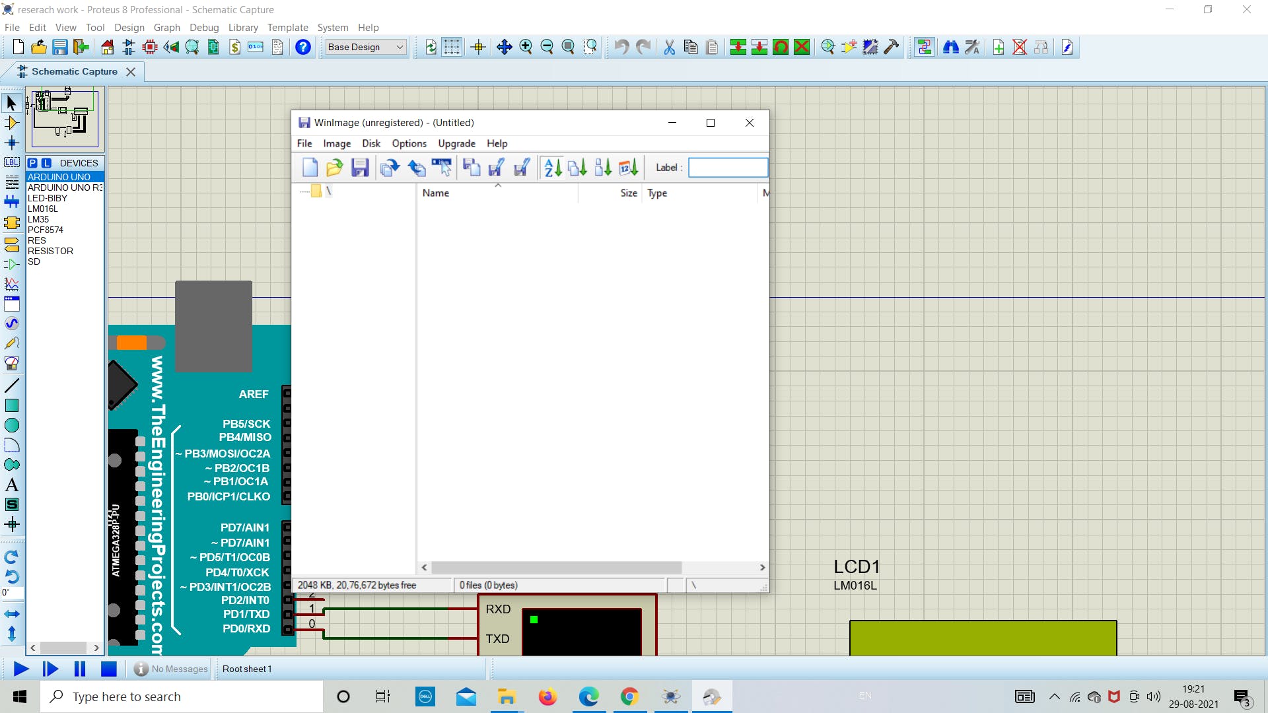This screenshot has width=1268, height=713.
Task: Click the Cut scissors icon
Action: coord(670,47)
